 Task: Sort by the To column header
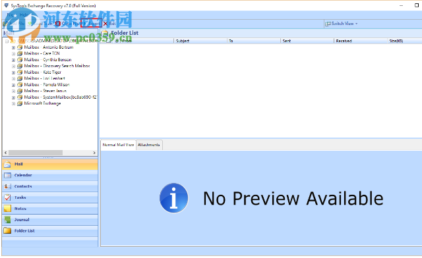[254, 41]
